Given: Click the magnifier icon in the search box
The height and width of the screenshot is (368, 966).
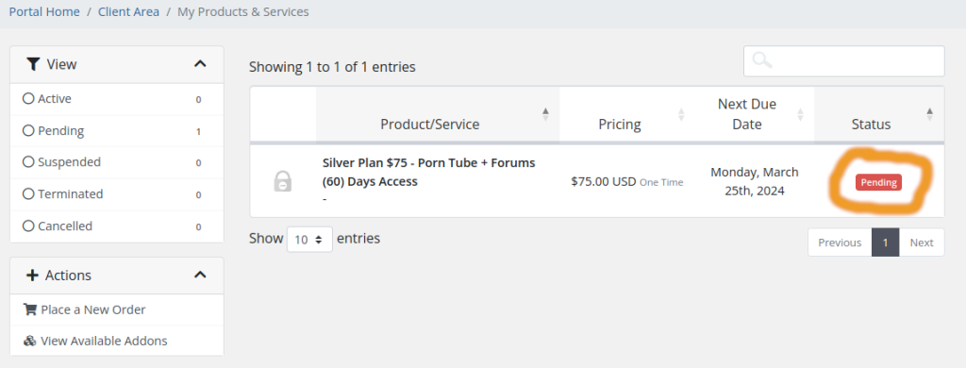Looking at the screenshot, I should click(762, 60).
